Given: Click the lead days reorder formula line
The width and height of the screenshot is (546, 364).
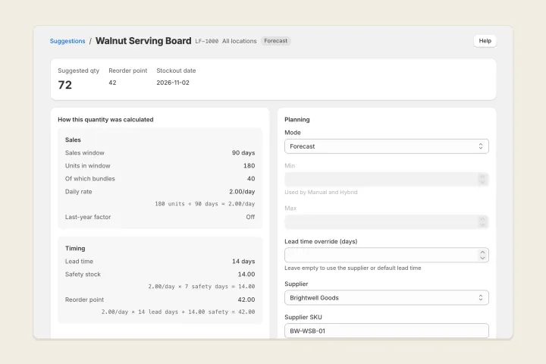Looking at the screenshot, I should click(x=178, y=312).
